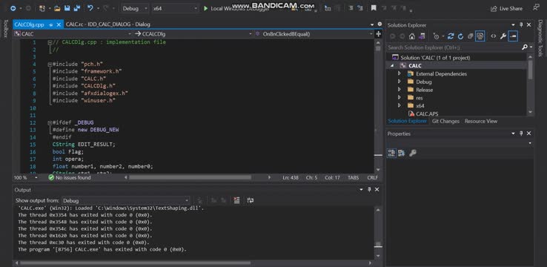Click the bookmark icon in toolbar
Screen dimensions: 547x267
(x=374, y=8)
